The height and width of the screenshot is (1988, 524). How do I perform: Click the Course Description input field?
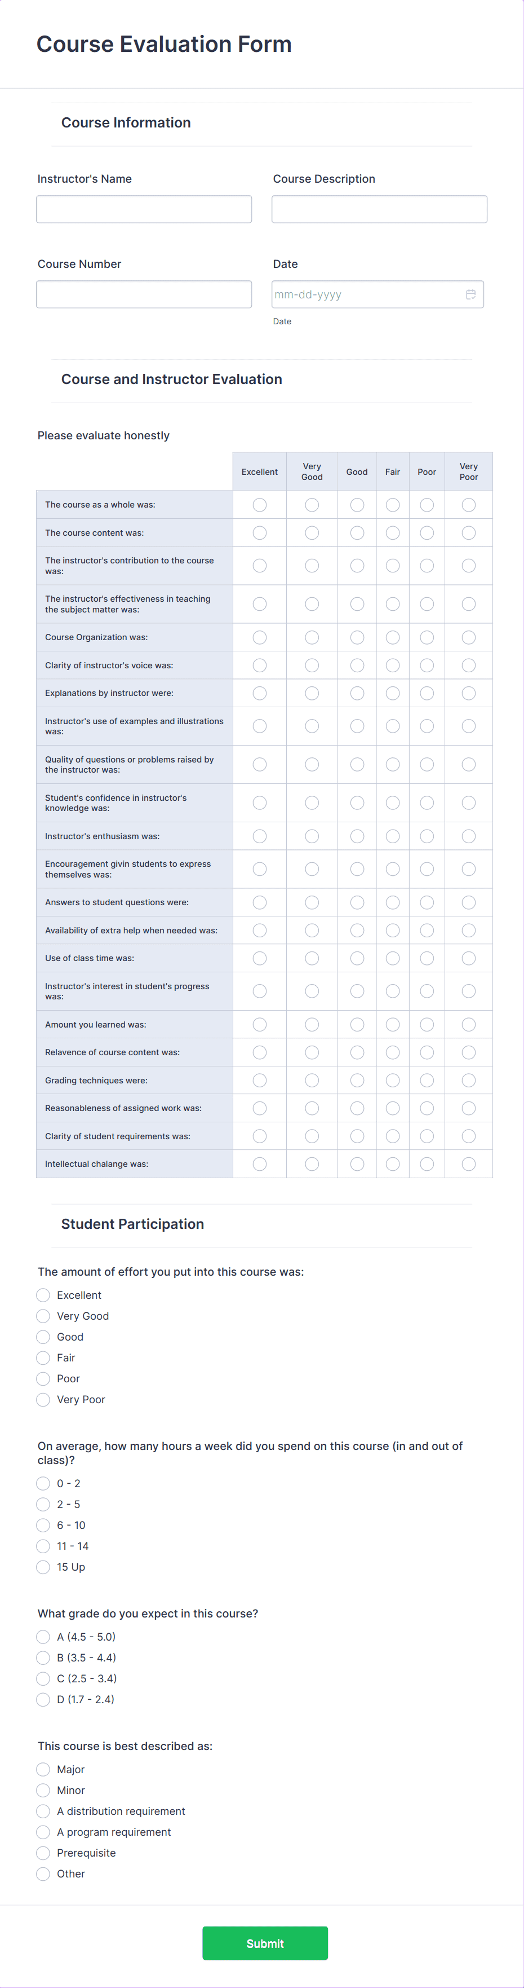[379, 208]
